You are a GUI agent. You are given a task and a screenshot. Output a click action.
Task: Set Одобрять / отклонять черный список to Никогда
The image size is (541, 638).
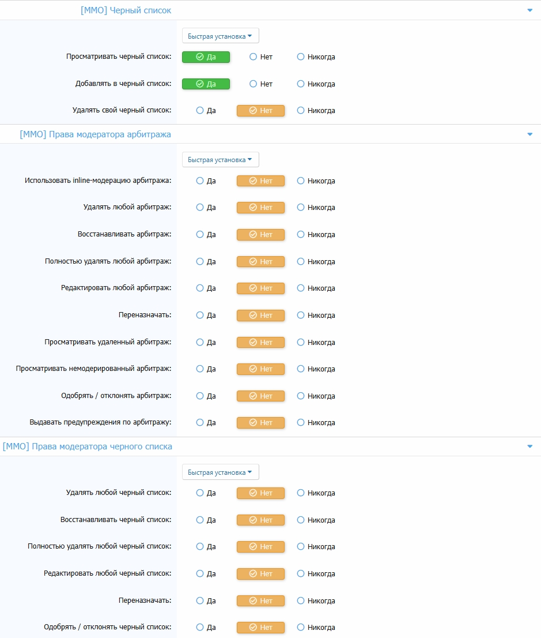301,628
